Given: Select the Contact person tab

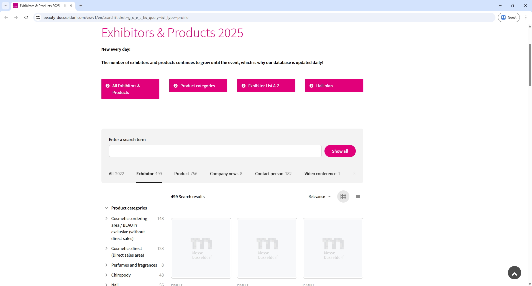Looking at the screenshot, I should (x=269, y=173).
